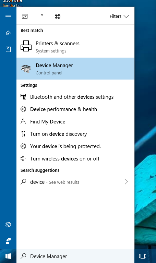Screen dimensions: 156x263
Task: Filter results by Web globe icon
Action: (x=58, y=16)
